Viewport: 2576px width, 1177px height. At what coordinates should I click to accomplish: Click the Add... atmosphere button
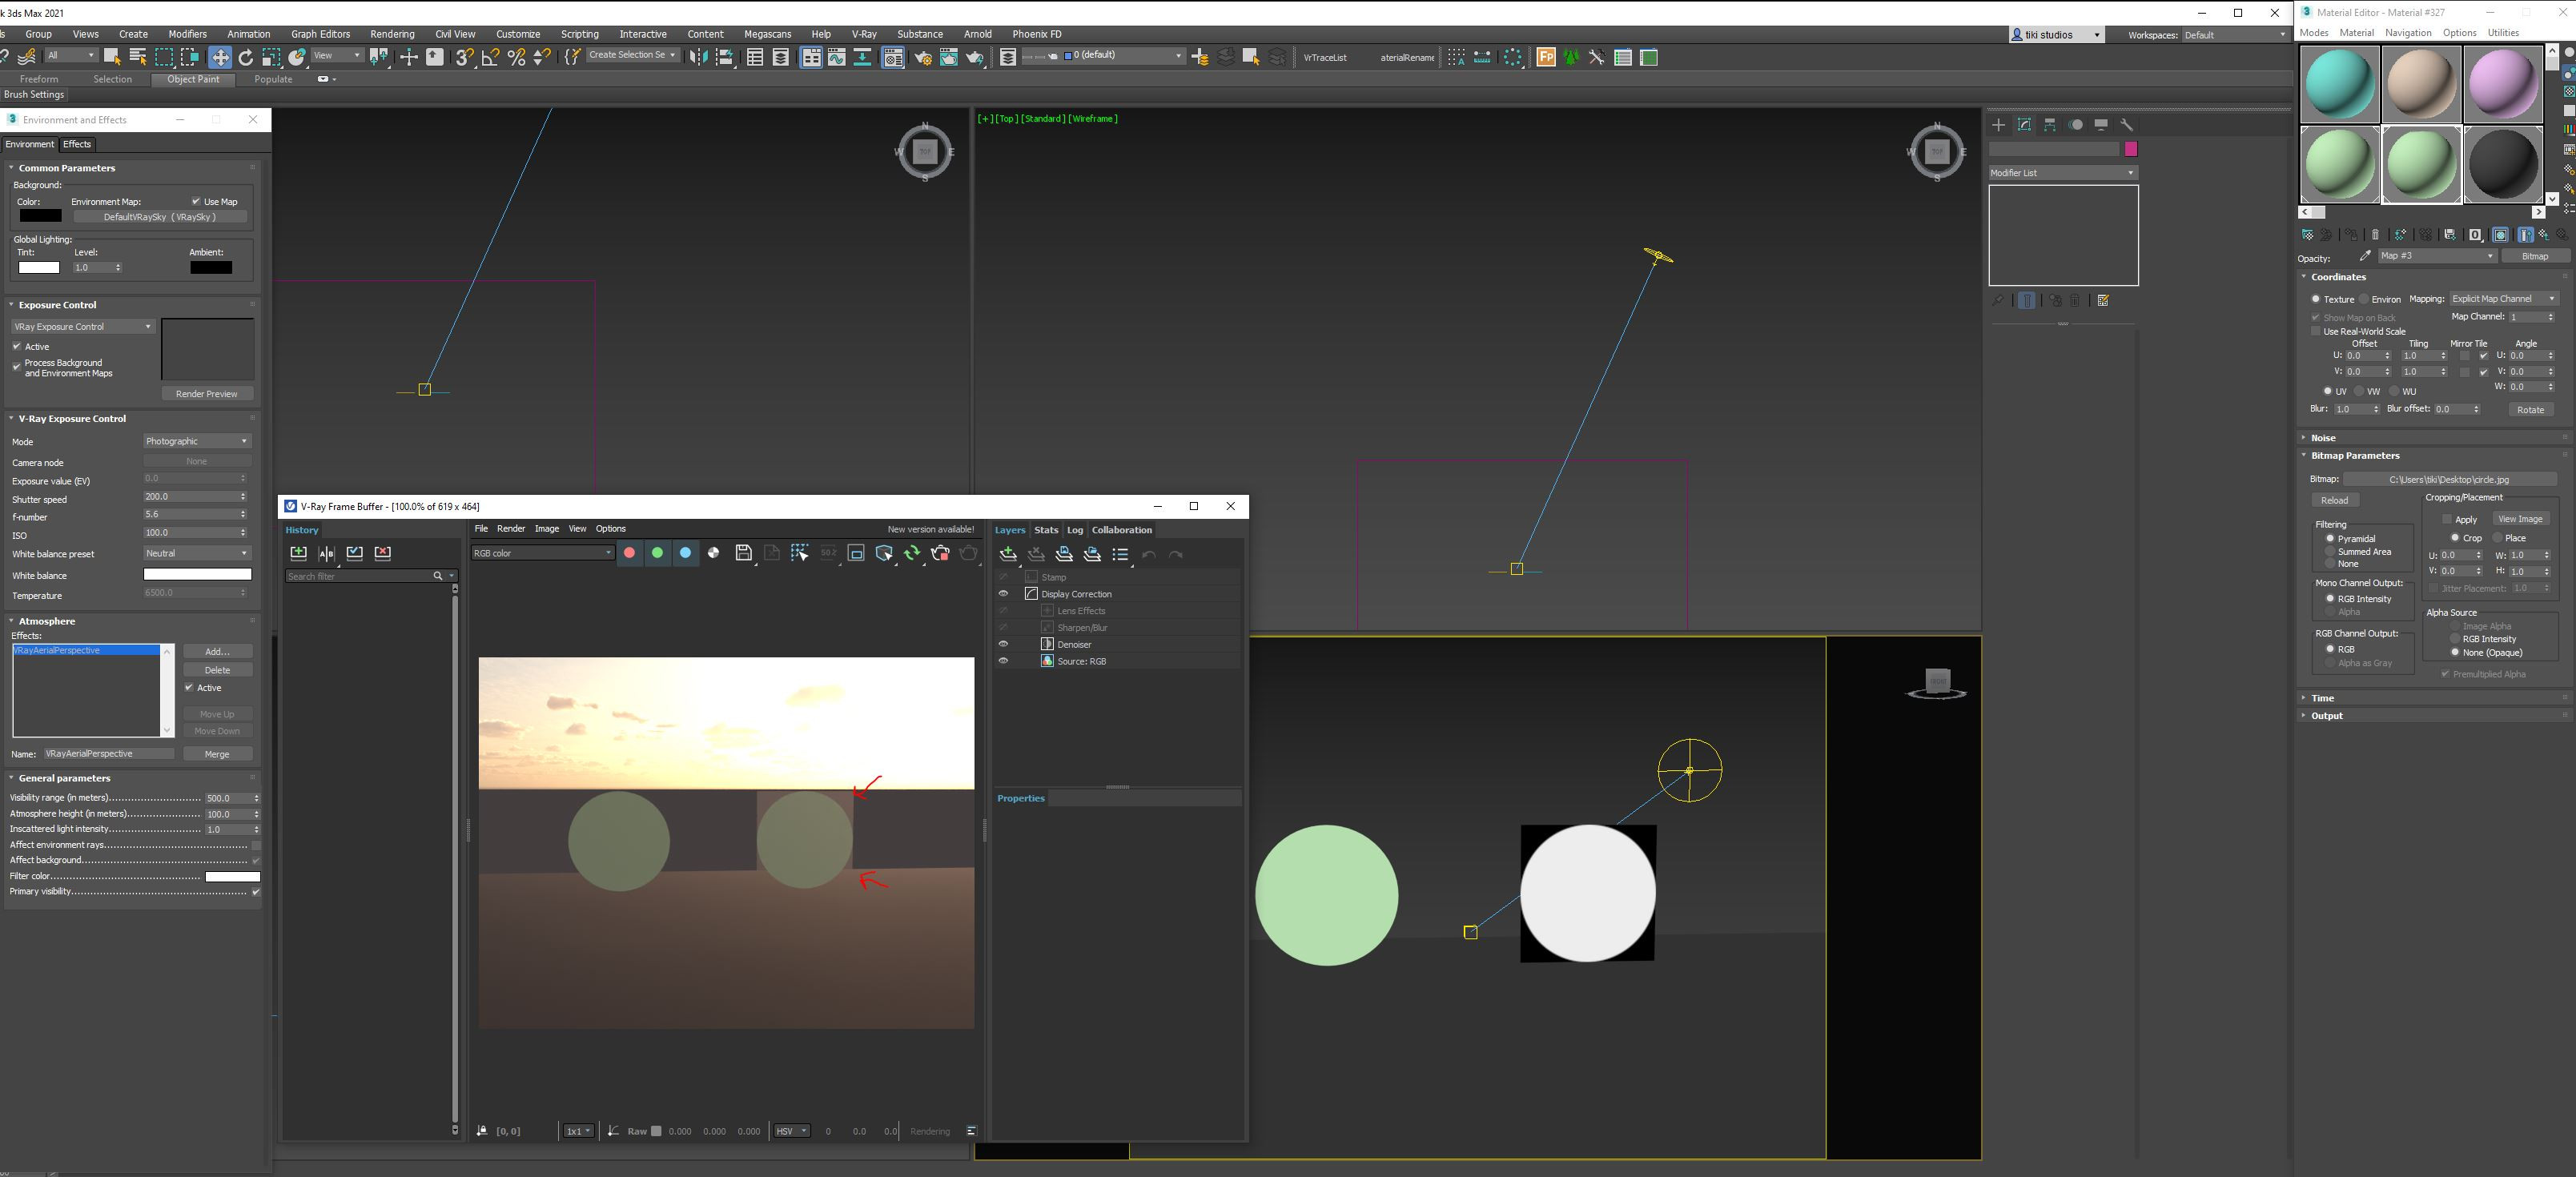point(217,652)
